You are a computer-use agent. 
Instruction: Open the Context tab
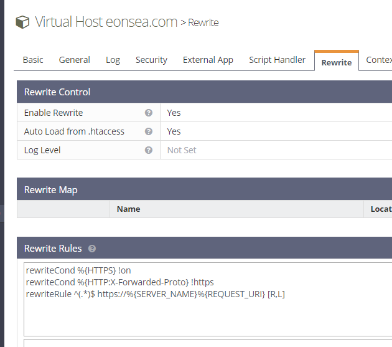(x=378, y=60)
